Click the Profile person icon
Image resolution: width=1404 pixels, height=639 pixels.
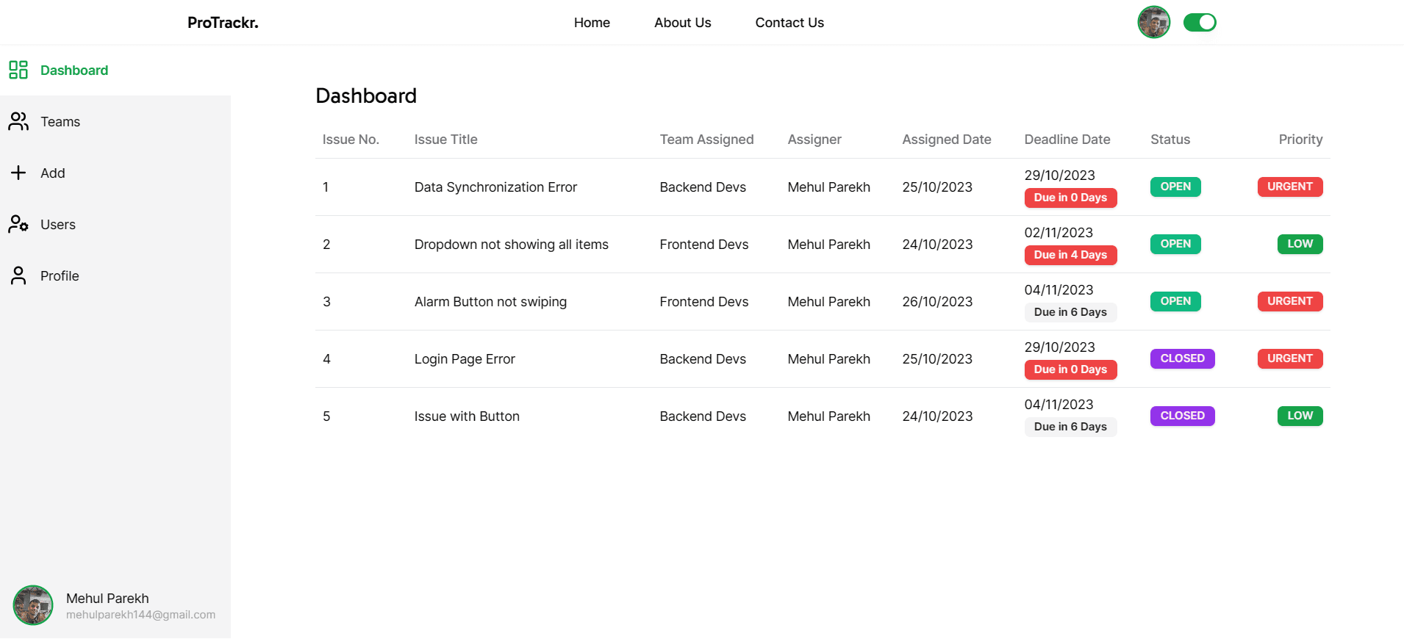pos(18,275)
